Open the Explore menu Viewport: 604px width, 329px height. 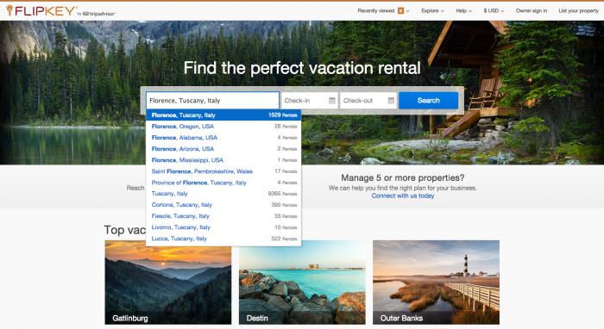[x=432, y=10]
